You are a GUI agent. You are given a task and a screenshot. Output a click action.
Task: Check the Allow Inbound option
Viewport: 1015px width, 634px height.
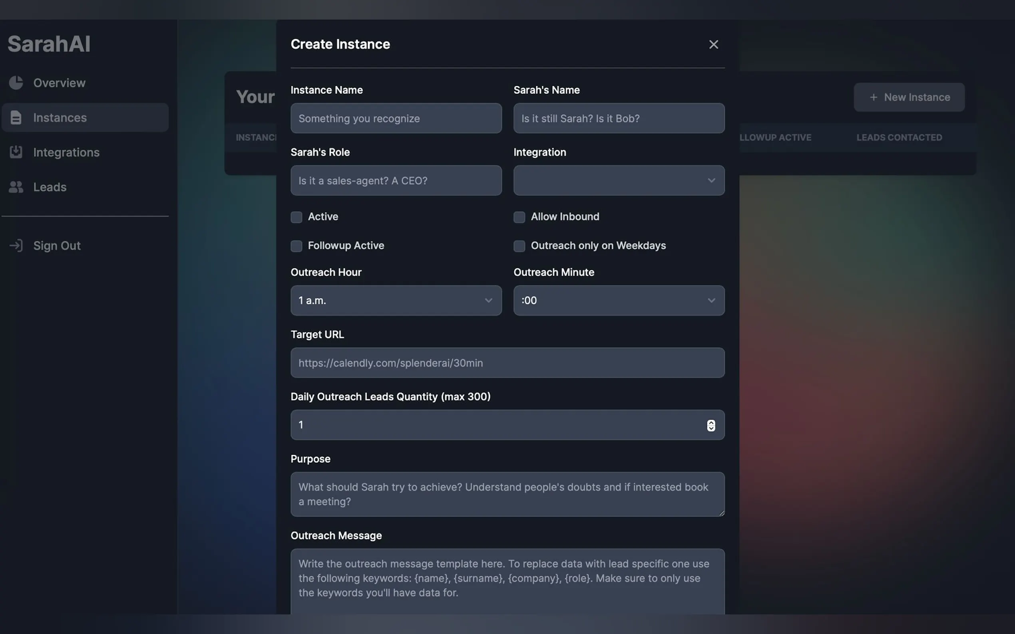click(519, 217)
